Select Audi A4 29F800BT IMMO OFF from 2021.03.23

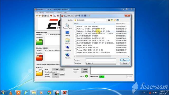click(91, 29)
